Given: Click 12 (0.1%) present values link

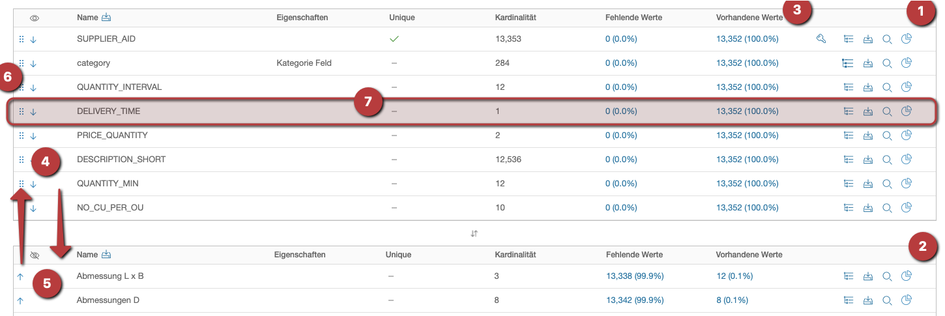Looking at the screenshot, I should coord(734,276).
